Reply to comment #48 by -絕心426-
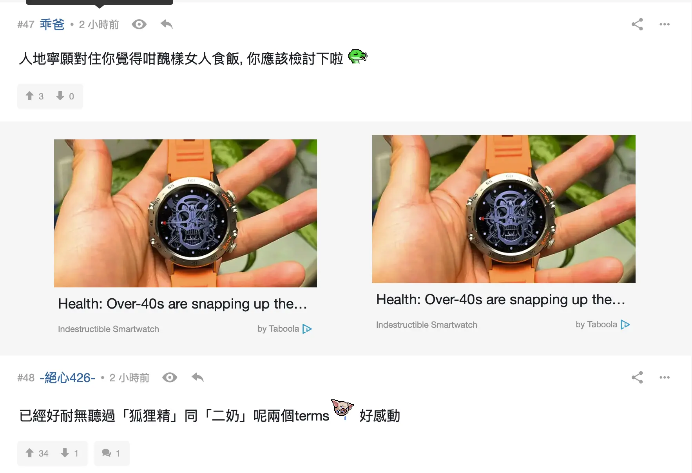692x473 pixels. coord(197,377)
